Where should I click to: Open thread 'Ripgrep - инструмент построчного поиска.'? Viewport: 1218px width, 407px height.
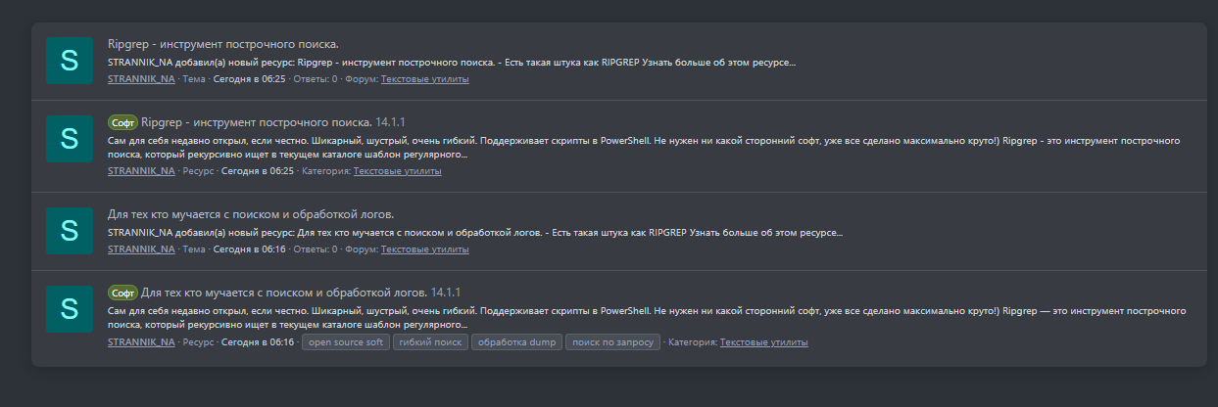point(222,44)
